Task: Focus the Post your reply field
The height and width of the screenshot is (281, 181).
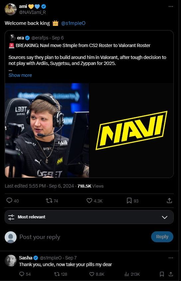Action: [x=84, y=237]
